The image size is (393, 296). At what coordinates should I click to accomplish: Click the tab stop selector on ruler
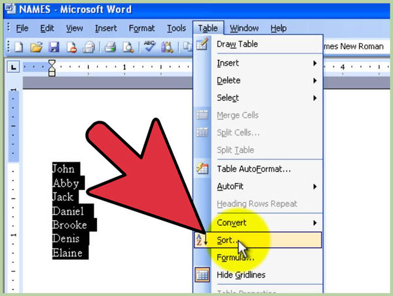(13, 67)
